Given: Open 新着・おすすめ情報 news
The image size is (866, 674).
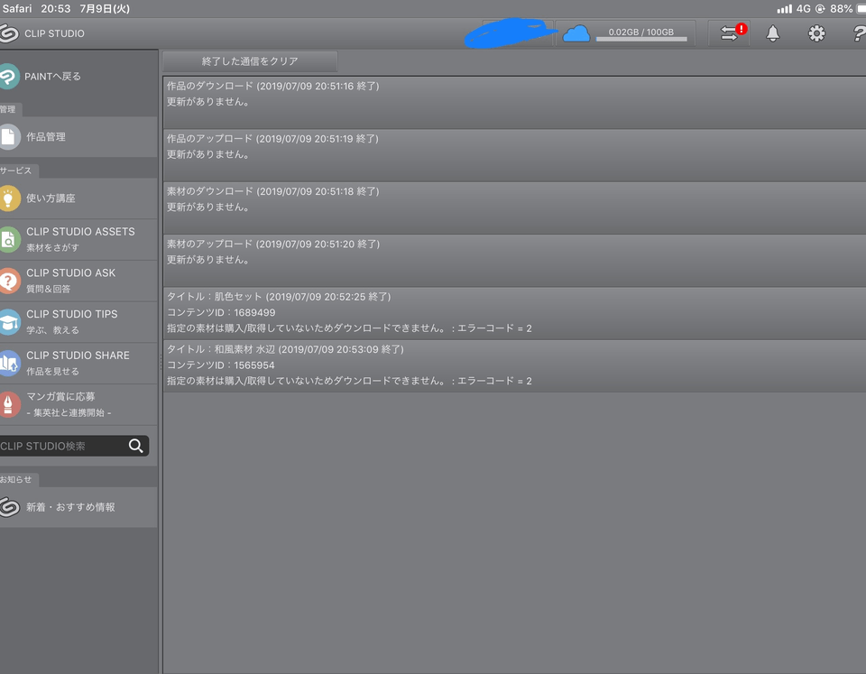Looking at the screenshot, I should (x=70, y=507).
